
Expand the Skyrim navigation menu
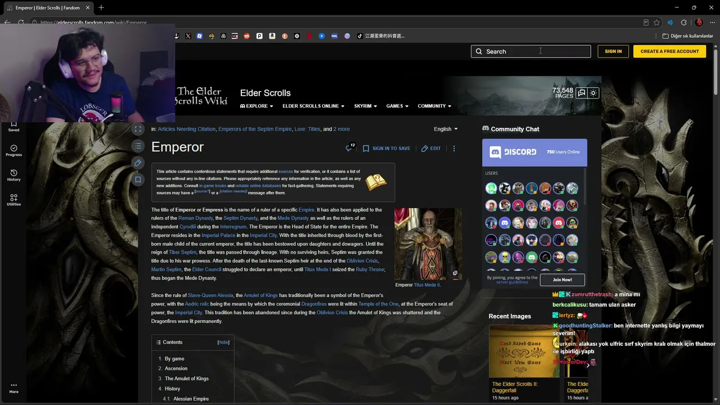pos(366,106)
